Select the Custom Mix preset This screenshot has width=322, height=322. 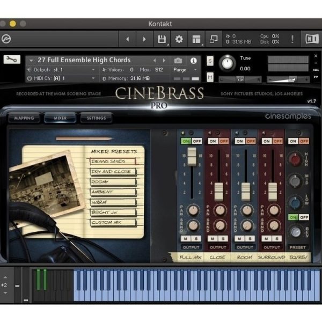click(113, 222)
